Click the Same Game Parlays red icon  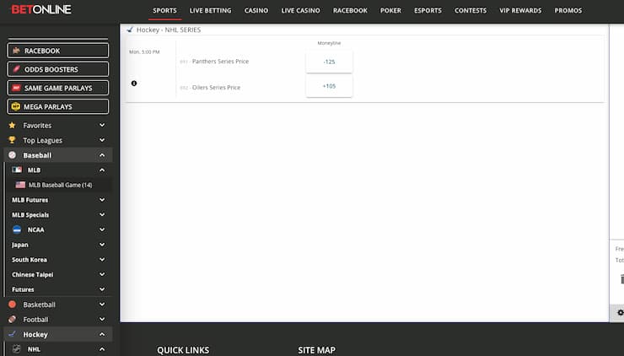[x=16, y=88]
